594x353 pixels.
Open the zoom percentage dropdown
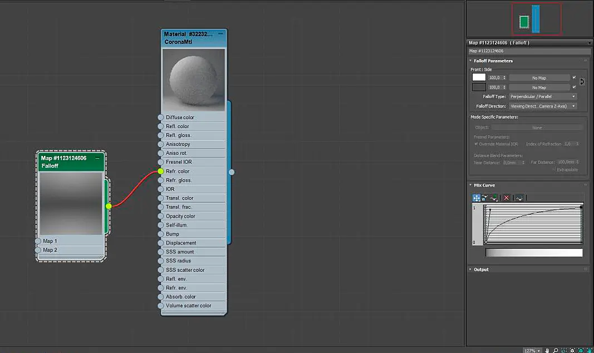[532, 350]
